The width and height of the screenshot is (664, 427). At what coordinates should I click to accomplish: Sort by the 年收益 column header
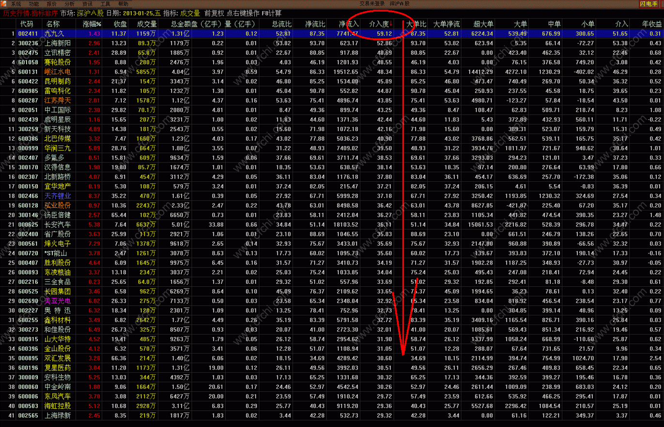point(651,24)
